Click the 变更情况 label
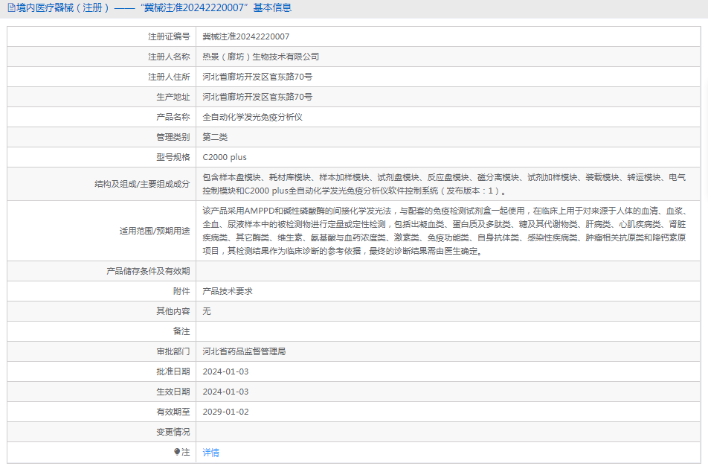 173,432
